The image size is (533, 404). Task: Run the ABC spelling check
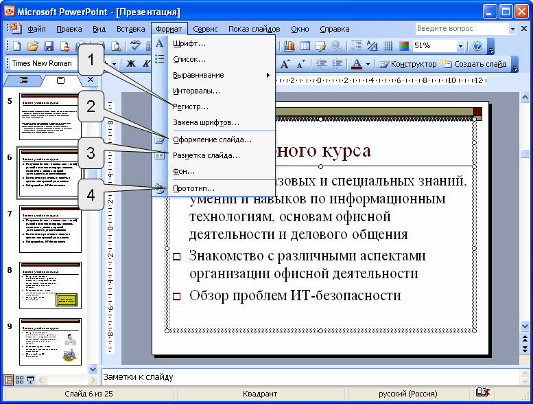pos(135,45)
